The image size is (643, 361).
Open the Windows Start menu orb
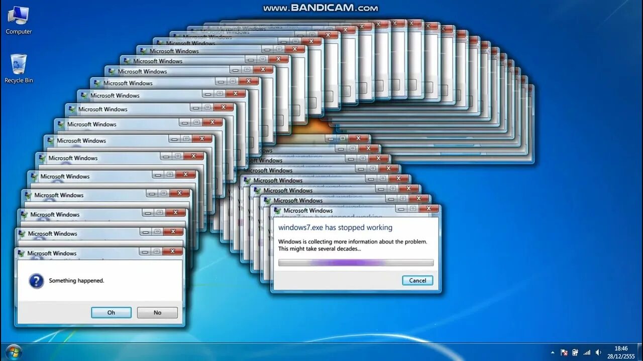pyautogui.click(x=14, y=351)
